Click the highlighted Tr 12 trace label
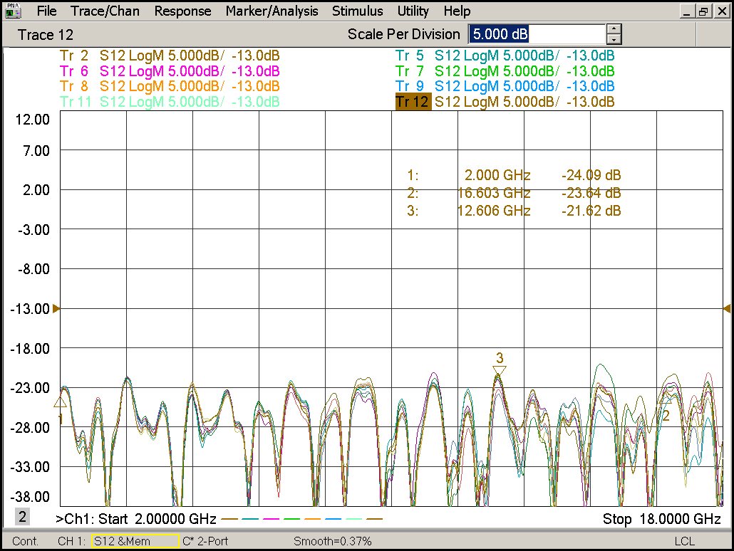This screenshot has width=734, height=551. click(413, 102)
